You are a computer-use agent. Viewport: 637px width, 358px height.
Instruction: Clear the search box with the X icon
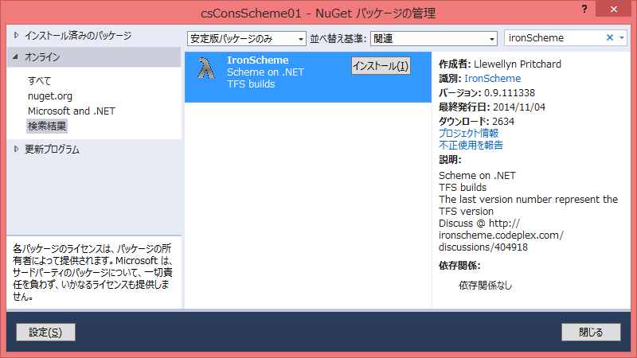[x=610, y=38]
